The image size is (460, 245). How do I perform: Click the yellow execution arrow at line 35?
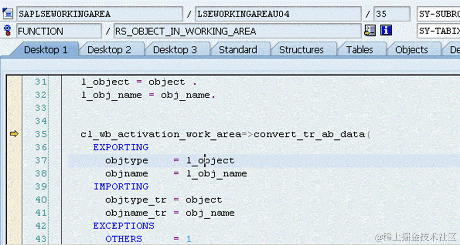14,134
